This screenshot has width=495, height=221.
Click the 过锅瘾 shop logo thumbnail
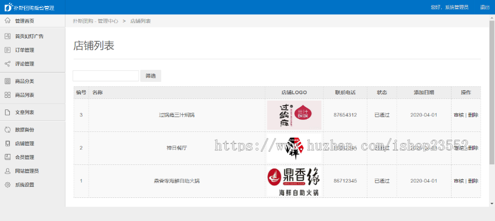(x=294, y=115)
